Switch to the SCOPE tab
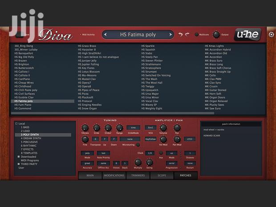The height and width of the screenshot is (207, 276). (x=162, y=175)
